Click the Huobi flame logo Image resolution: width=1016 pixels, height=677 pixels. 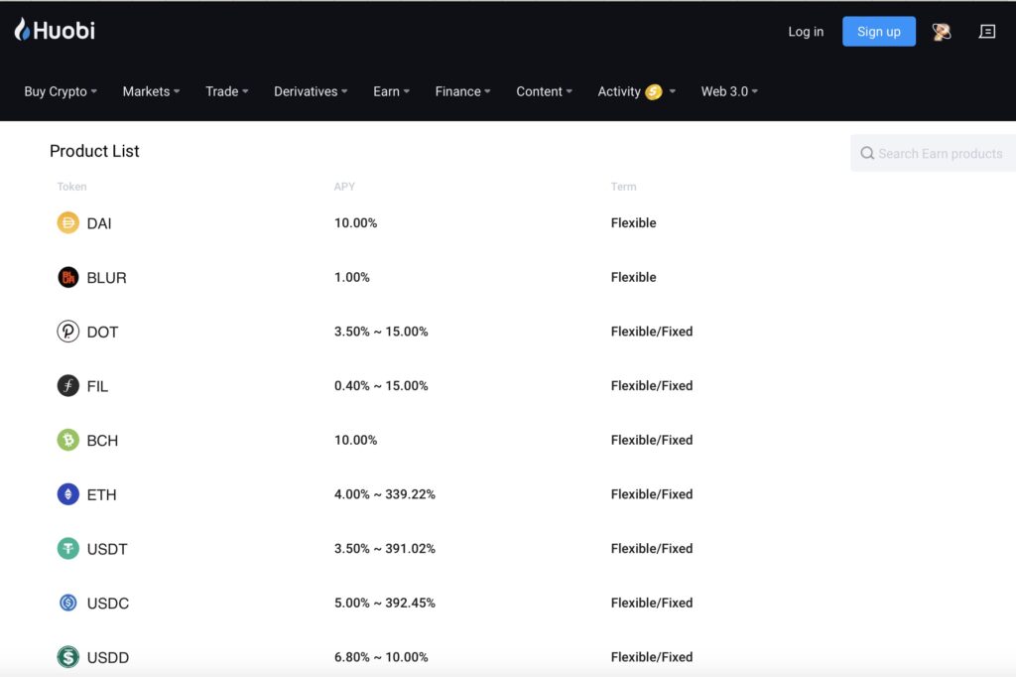click(22, 29)
